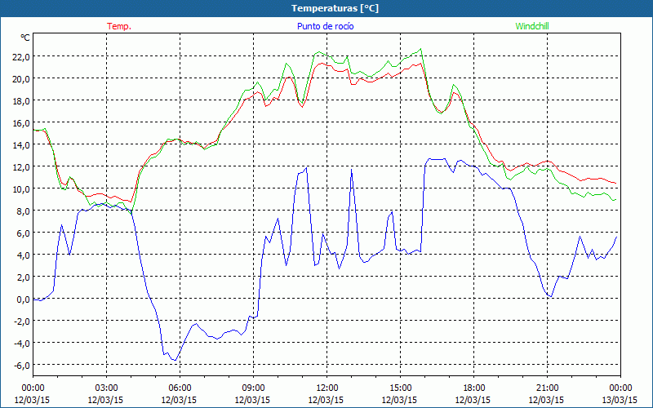This screenshot has height=408, width=653.
Task: Click the '13/03/15' date label
Action: pos(620,400)
